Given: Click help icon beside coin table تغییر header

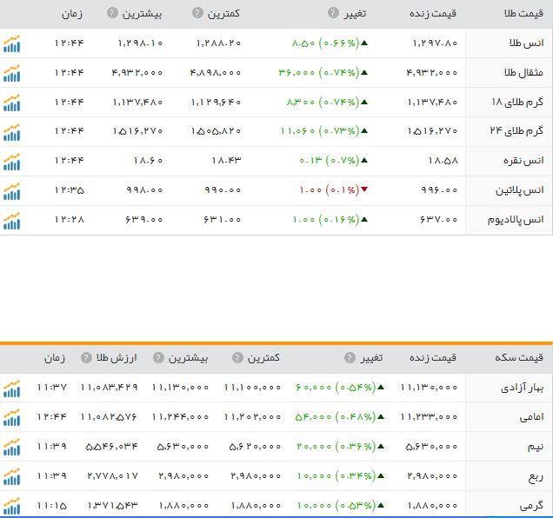Looking at the screenshot, I should point(350,357).
